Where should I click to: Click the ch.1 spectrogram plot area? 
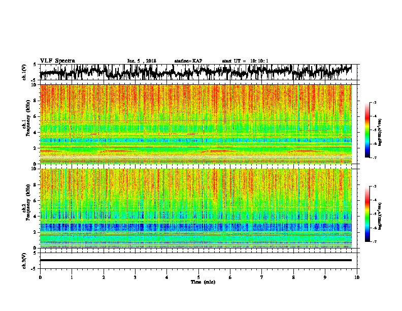(195, 124)
